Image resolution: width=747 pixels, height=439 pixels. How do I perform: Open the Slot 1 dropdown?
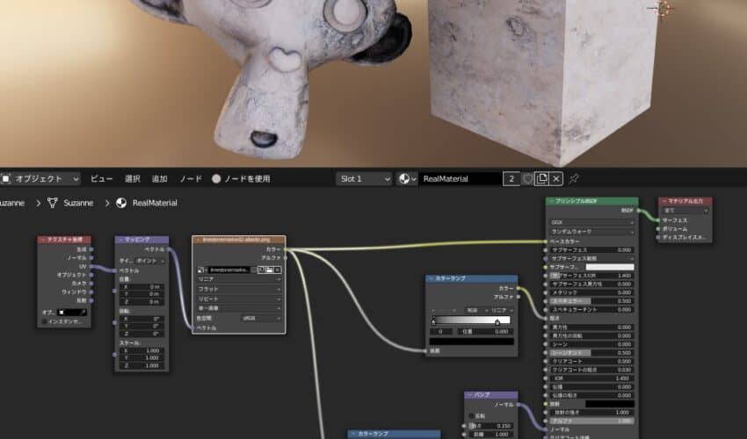click(x=365, y=179)
